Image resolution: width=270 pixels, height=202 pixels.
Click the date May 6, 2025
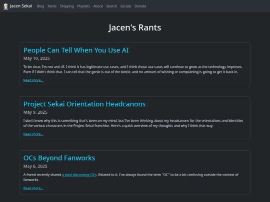click(x=35, y=166)
